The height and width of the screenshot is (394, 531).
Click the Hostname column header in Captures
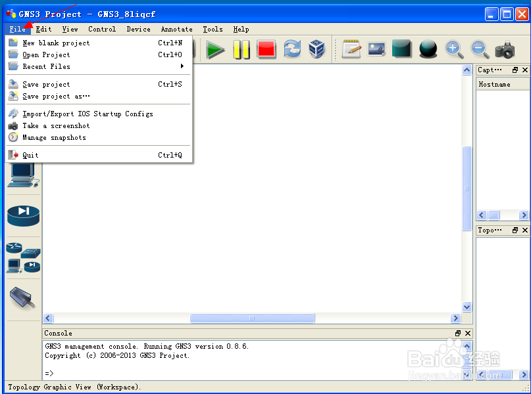coord(503,85)
